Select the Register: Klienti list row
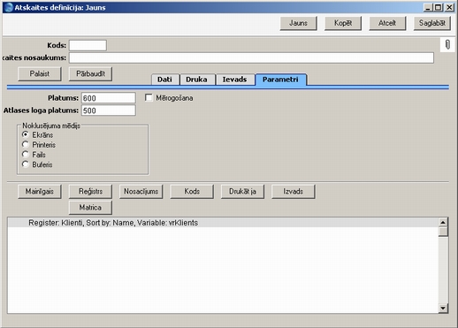 click(x=223, y=223)
